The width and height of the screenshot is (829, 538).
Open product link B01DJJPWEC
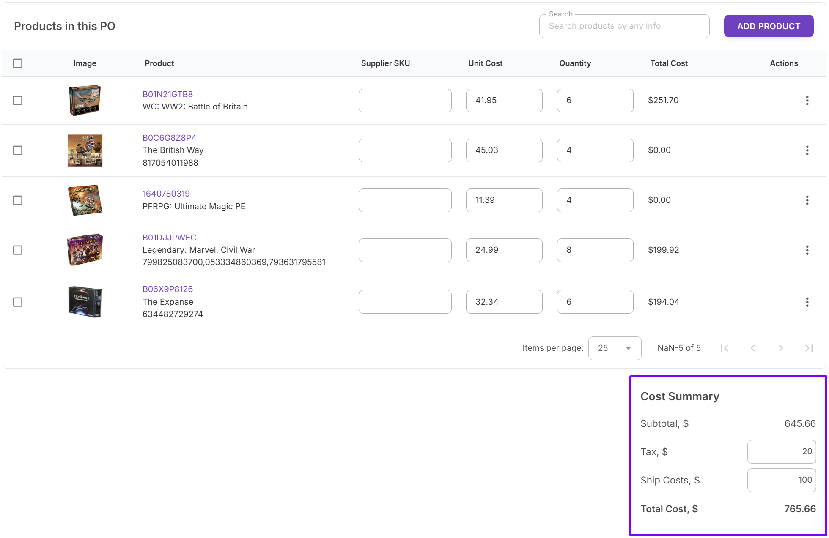tap(169, 238)
